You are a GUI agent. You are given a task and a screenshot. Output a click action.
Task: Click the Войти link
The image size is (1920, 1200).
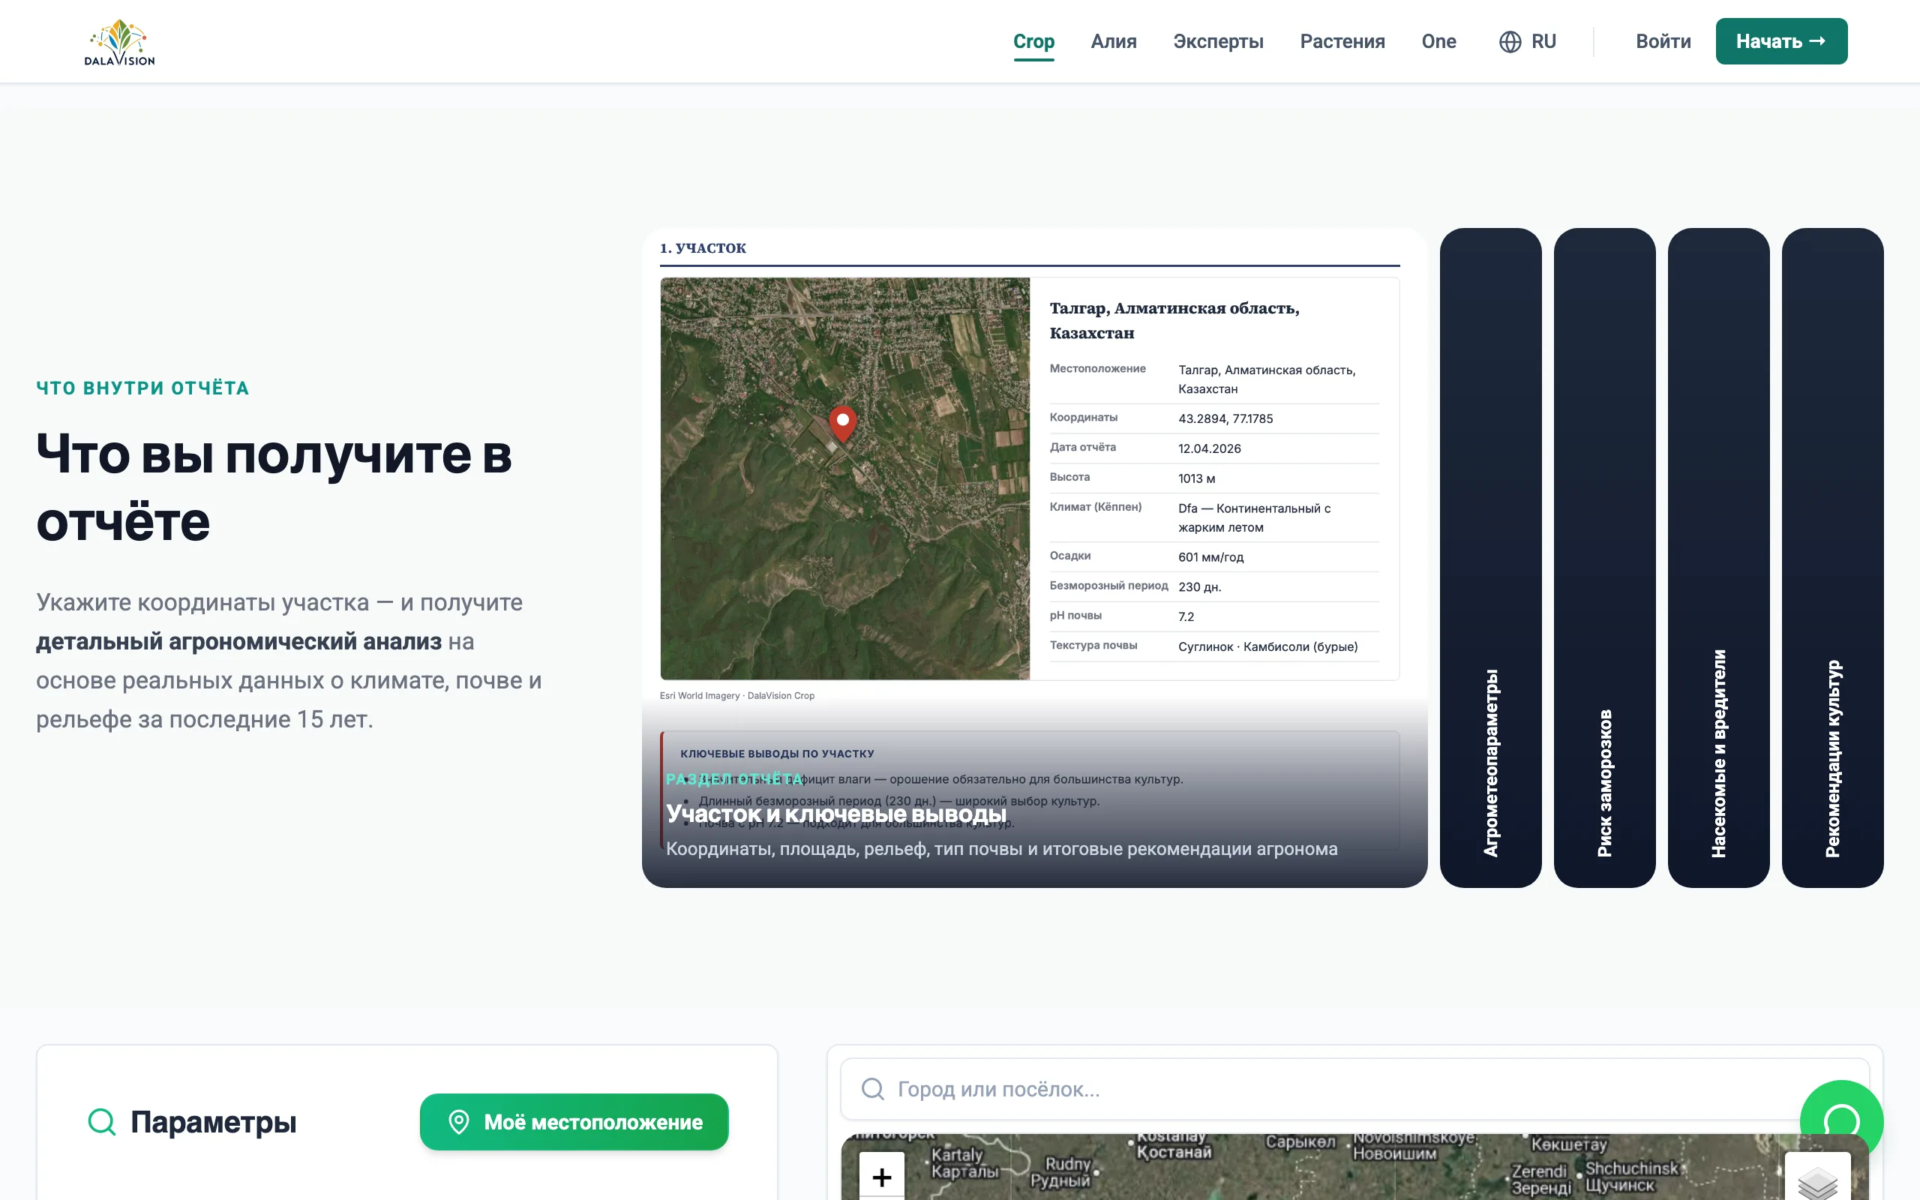(1663, 41)
